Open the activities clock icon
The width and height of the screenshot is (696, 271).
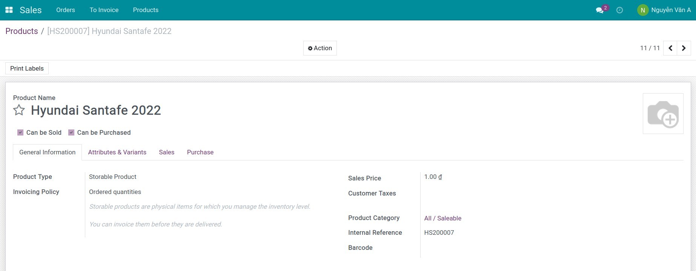[619, 10]
